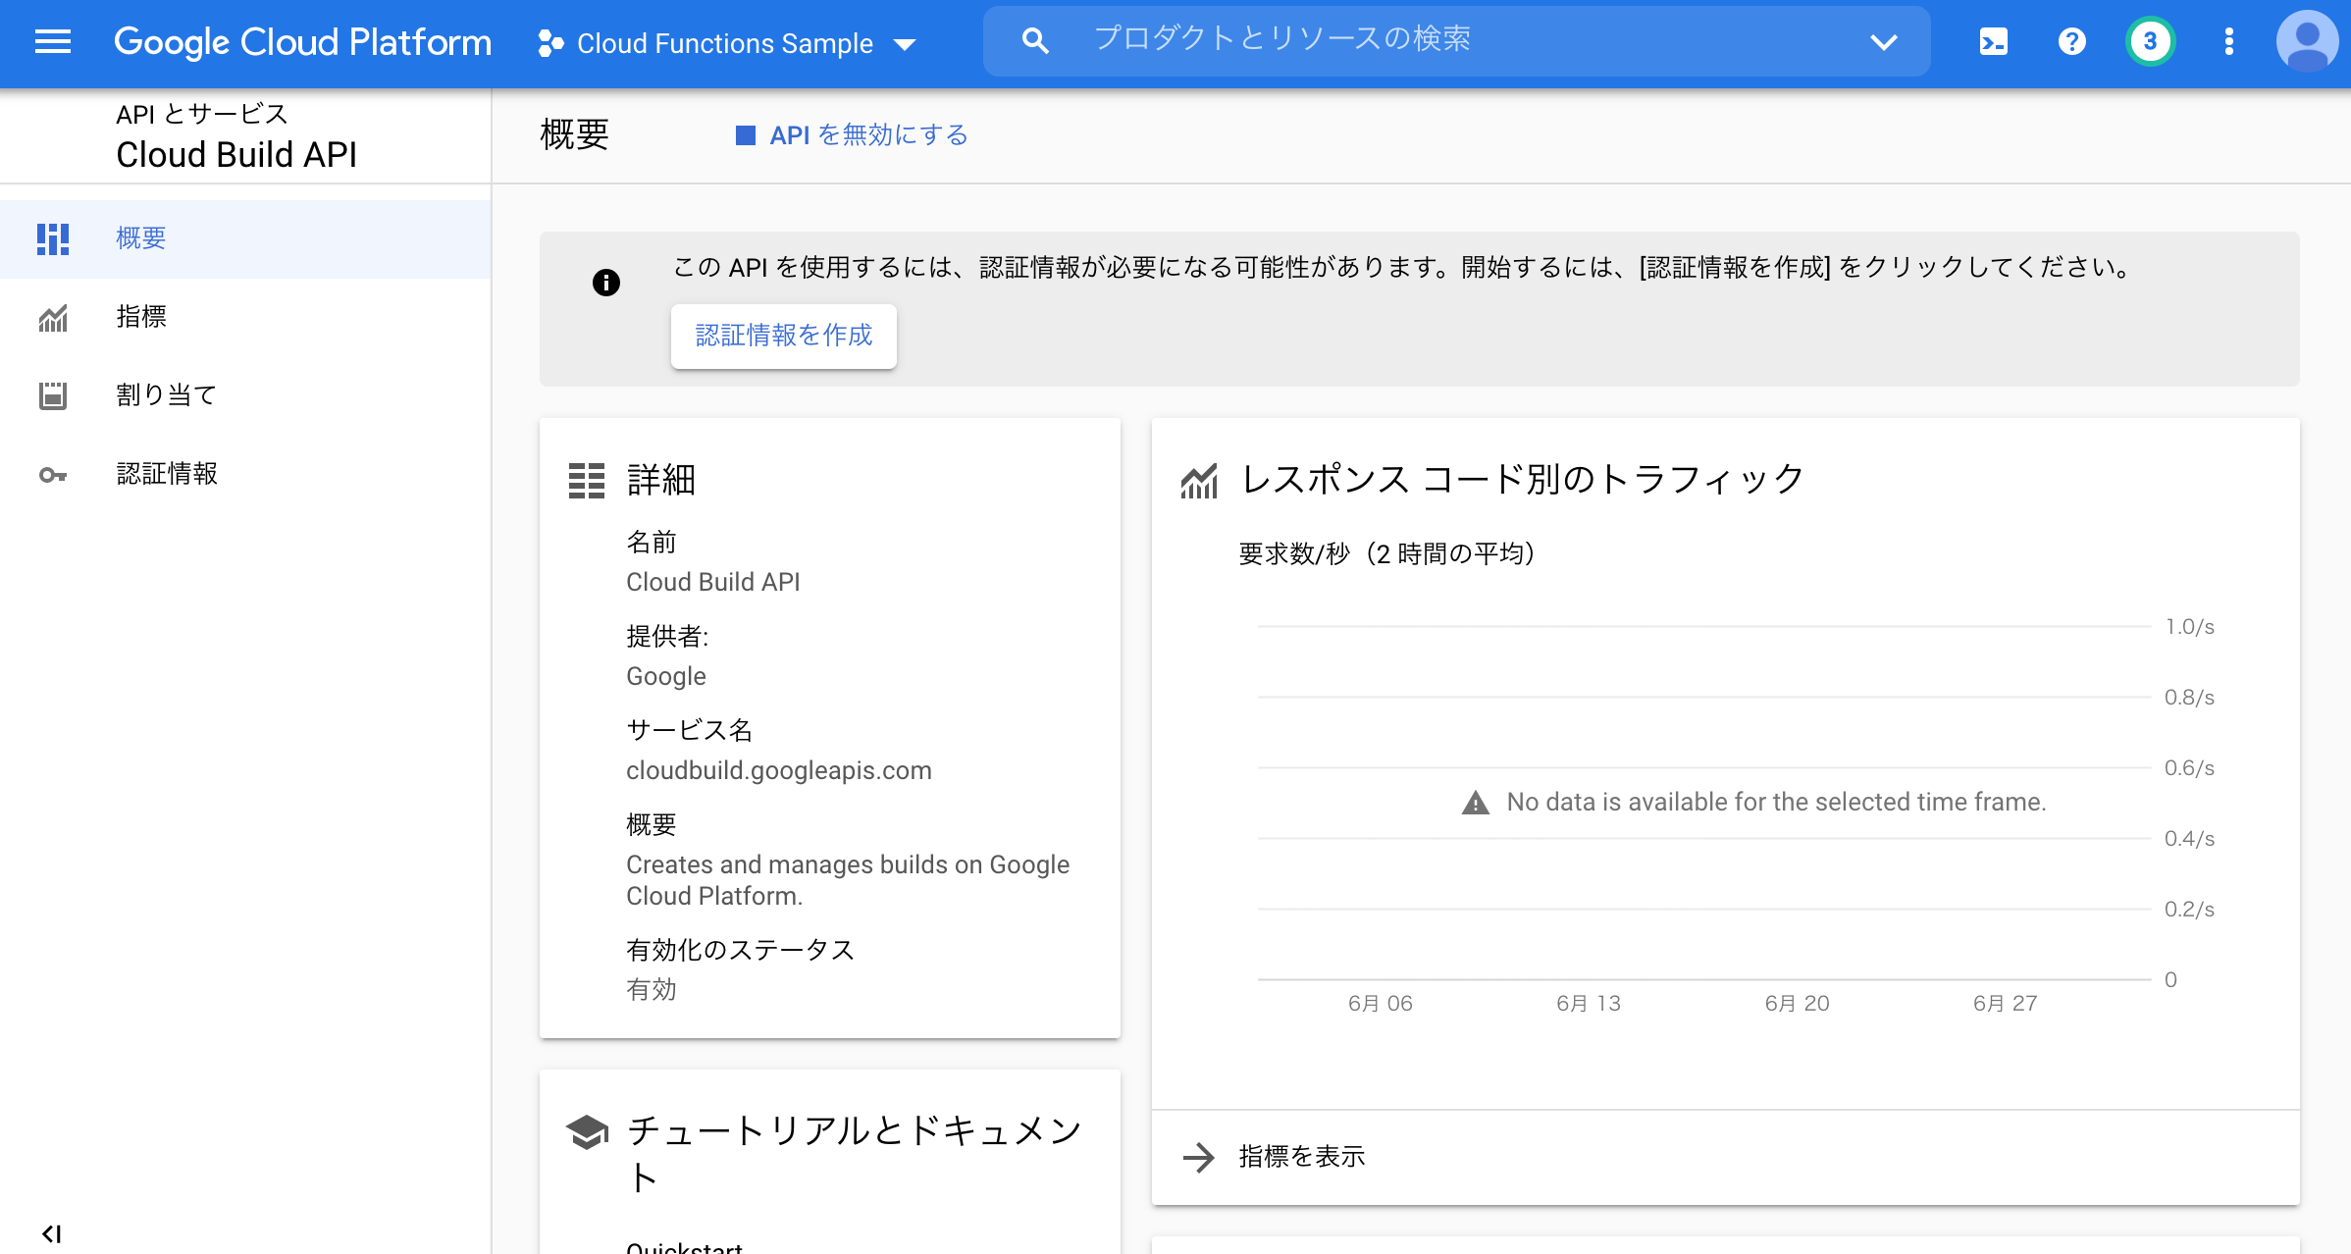Image resolution: width=2351 pixels, height=1254 pixels.
Task: Open metrics with 指標を表示 link
Action: [1301, 1157]
